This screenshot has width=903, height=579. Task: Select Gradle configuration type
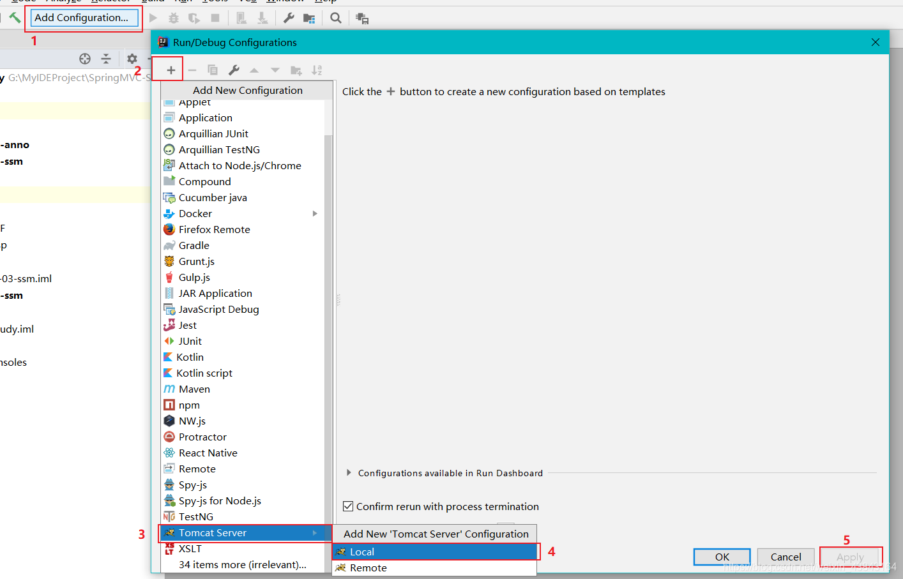point(243,246)
